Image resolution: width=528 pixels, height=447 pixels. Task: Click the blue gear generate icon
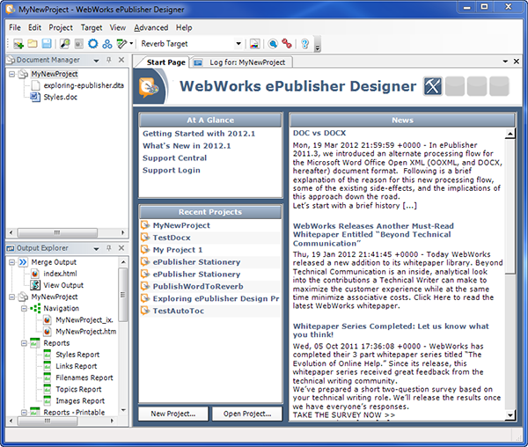(93, 44)
